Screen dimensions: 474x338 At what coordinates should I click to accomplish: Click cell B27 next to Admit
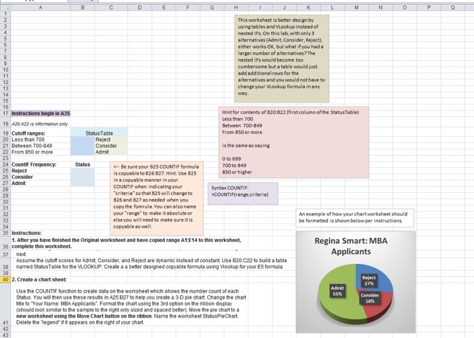click(83, 183)
